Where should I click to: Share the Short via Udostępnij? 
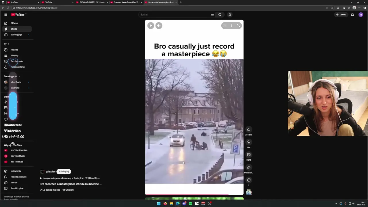coord(249,167)
